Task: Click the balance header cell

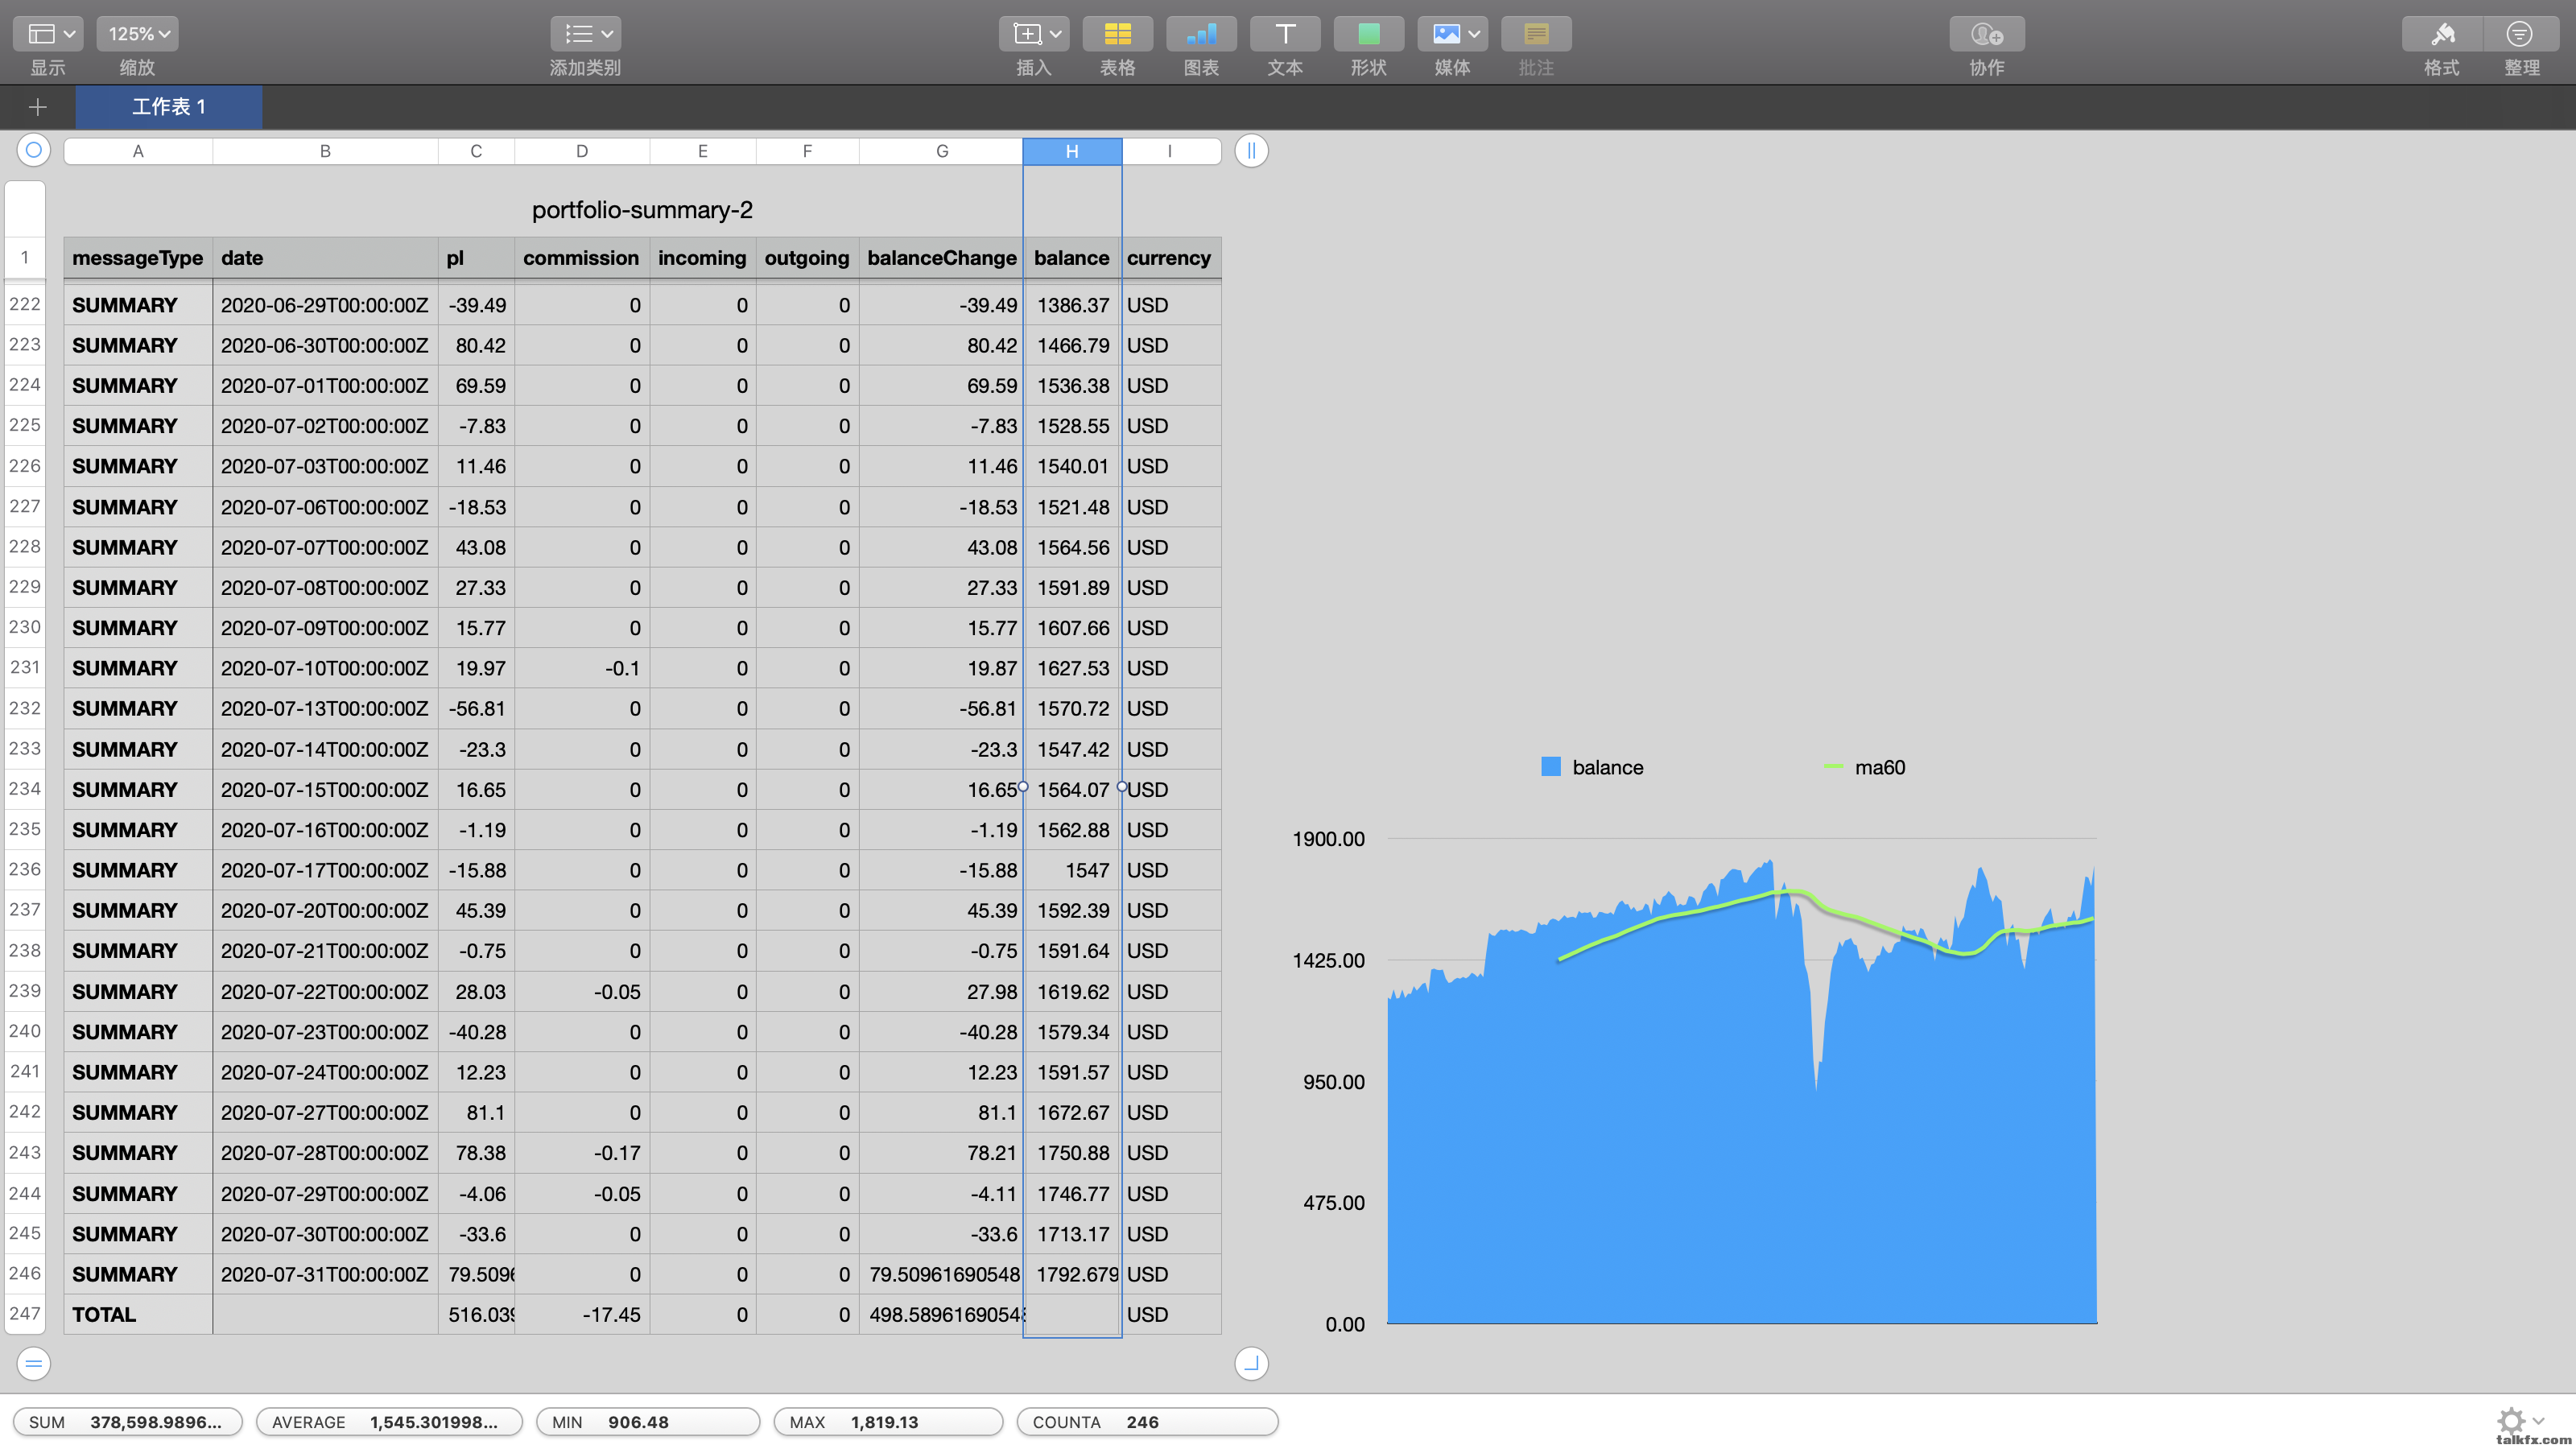Action: tap(1072, 258)
